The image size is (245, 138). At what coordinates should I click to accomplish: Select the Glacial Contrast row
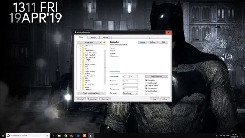(x=90, y=64)
